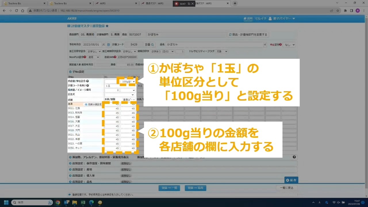Open the calendar picker for 予約年月日
The width and height of the screenshot is (368, 207).
[x=108, y=45]
